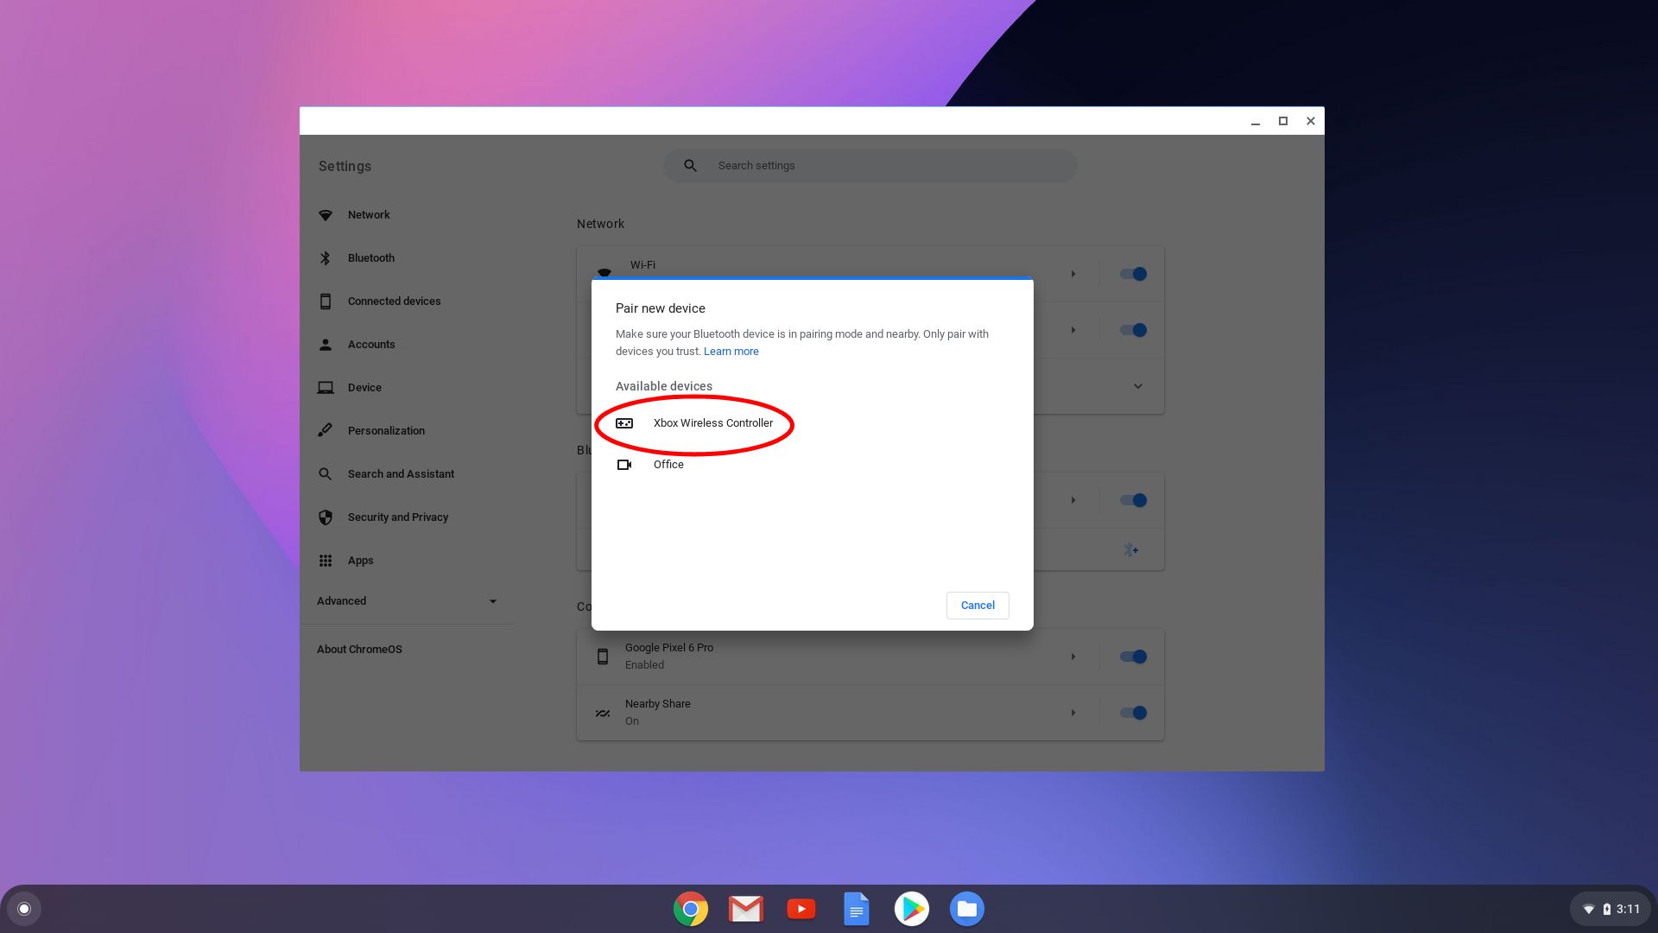Open the Learn more link
The width and height of the screenshot is (1658, 933).
pyautogui.click(x=731, y=352)
